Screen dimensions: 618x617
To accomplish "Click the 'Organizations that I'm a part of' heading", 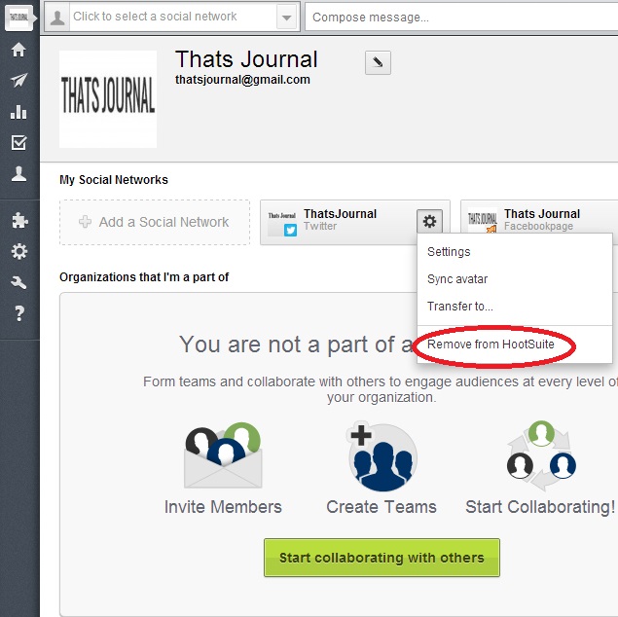I will pyautogui.click(x=144, y=277).
